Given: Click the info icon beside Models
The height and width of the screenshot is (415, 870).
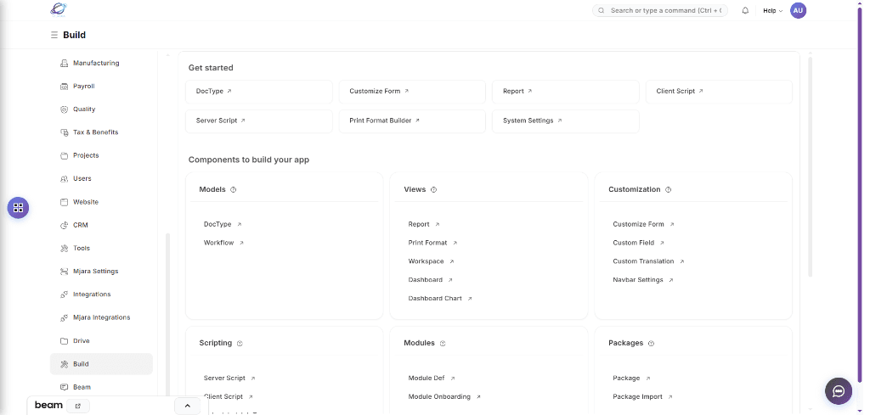Looking at the screenshot, I should (234, 190).
